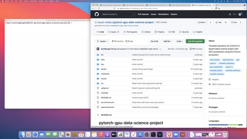Screen dimensions: 247x139
Task: Switch to the repository Pull requests tab
Action: pos(130,32)
